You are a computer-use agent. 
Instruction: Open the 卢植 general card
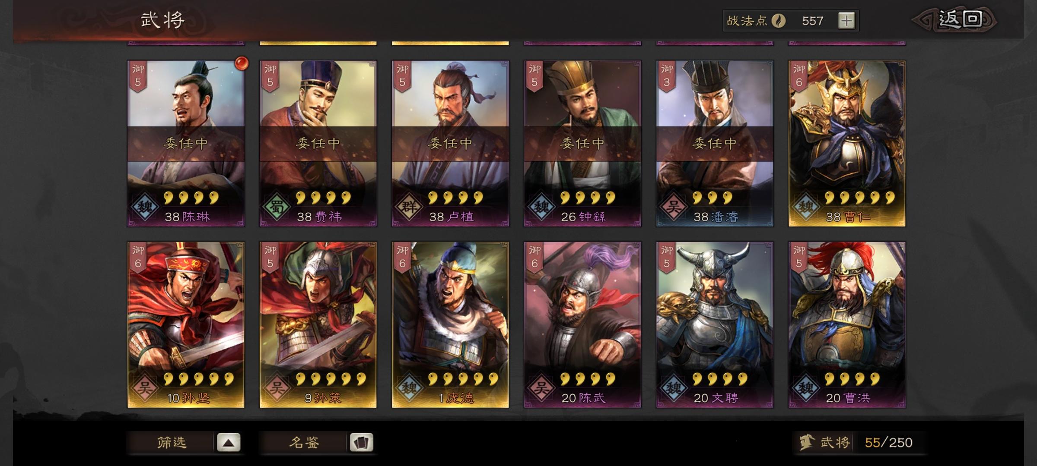pyautogui.click(x=450, y=144)
